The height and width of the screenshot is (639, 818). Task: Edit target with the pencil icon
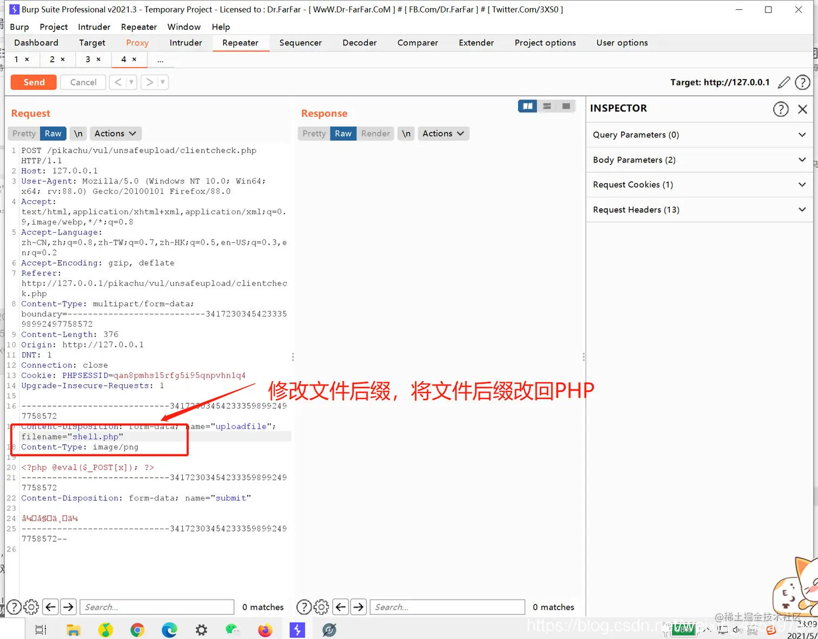(784, 82)
